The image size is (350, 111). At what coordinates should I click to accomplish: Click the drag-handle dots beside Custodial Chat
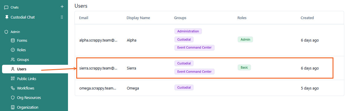click(x=62, y=17)
